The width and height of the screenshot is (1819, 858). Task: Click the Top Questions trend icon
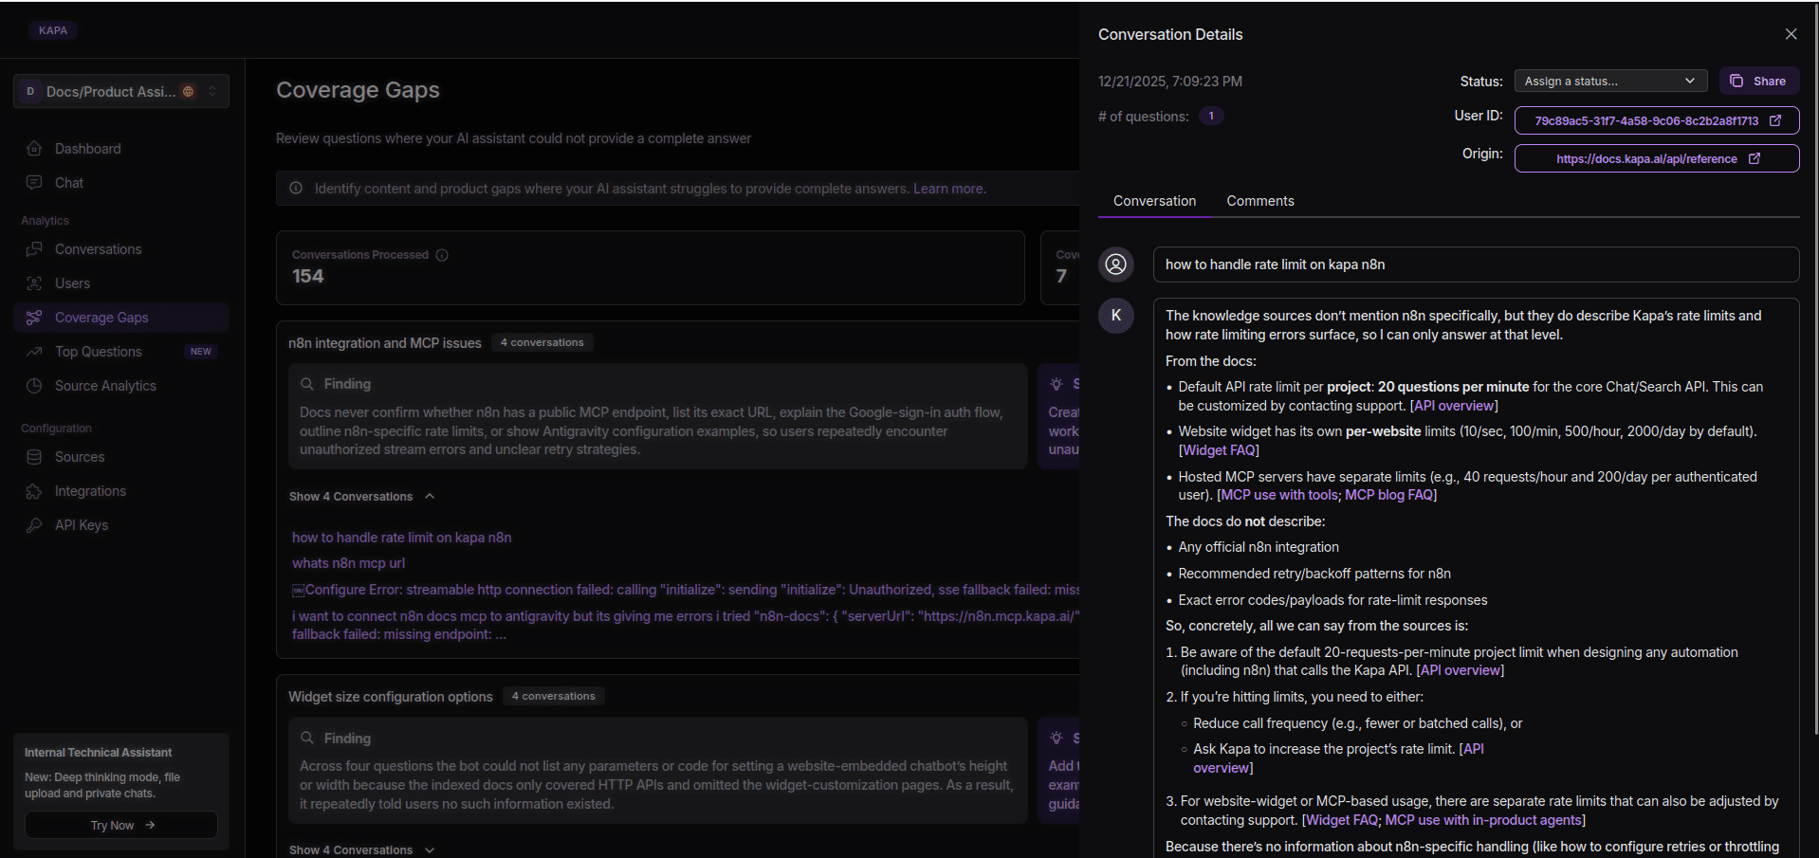coord(34,352)
